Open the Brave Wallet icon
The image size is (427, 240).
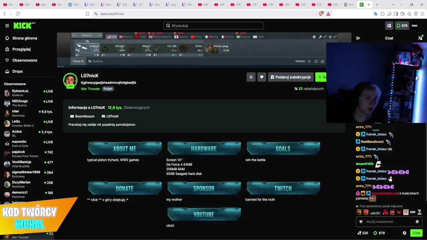point(402,14)
